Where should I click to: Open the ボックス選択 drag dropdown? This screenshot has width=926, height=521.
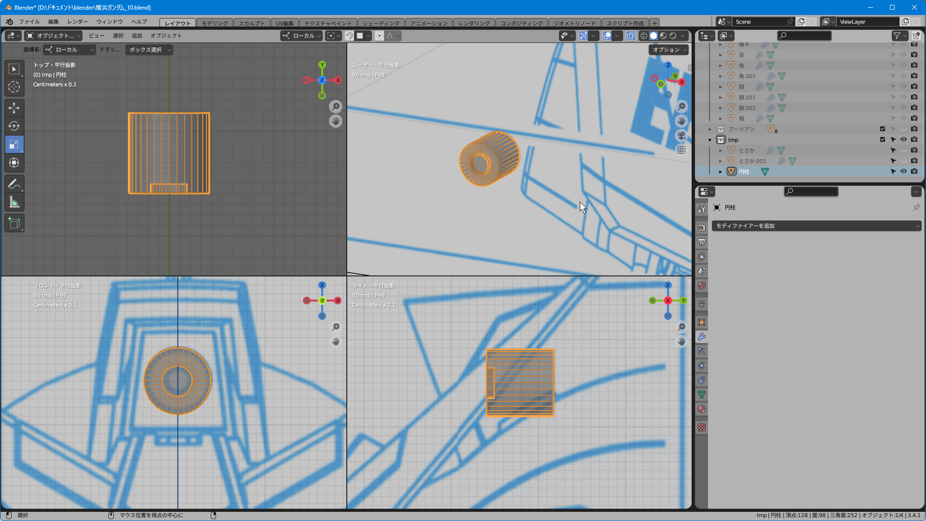[x=149, y=50]
